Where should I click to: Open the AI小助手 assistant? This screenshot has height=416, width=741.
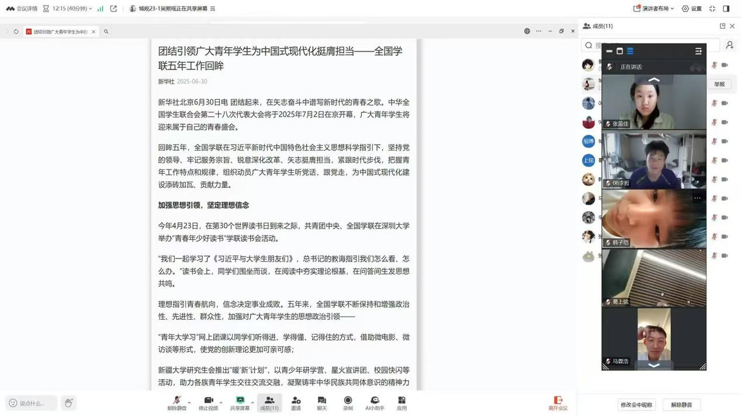[375, 403]
